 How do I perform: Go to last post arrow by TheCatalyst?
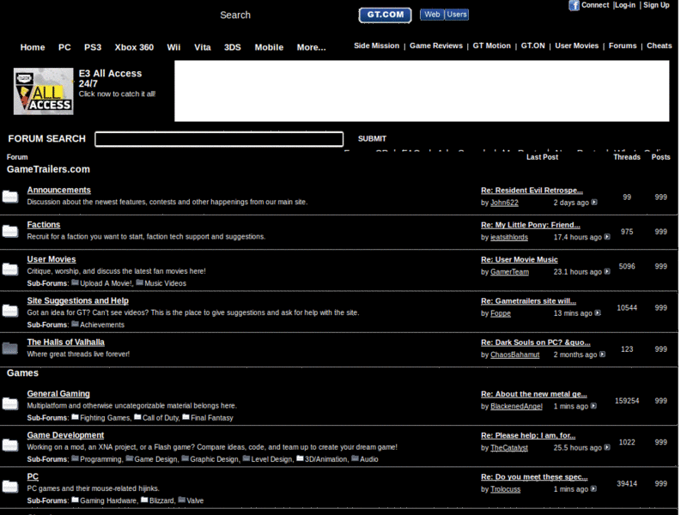coord(607,447)
